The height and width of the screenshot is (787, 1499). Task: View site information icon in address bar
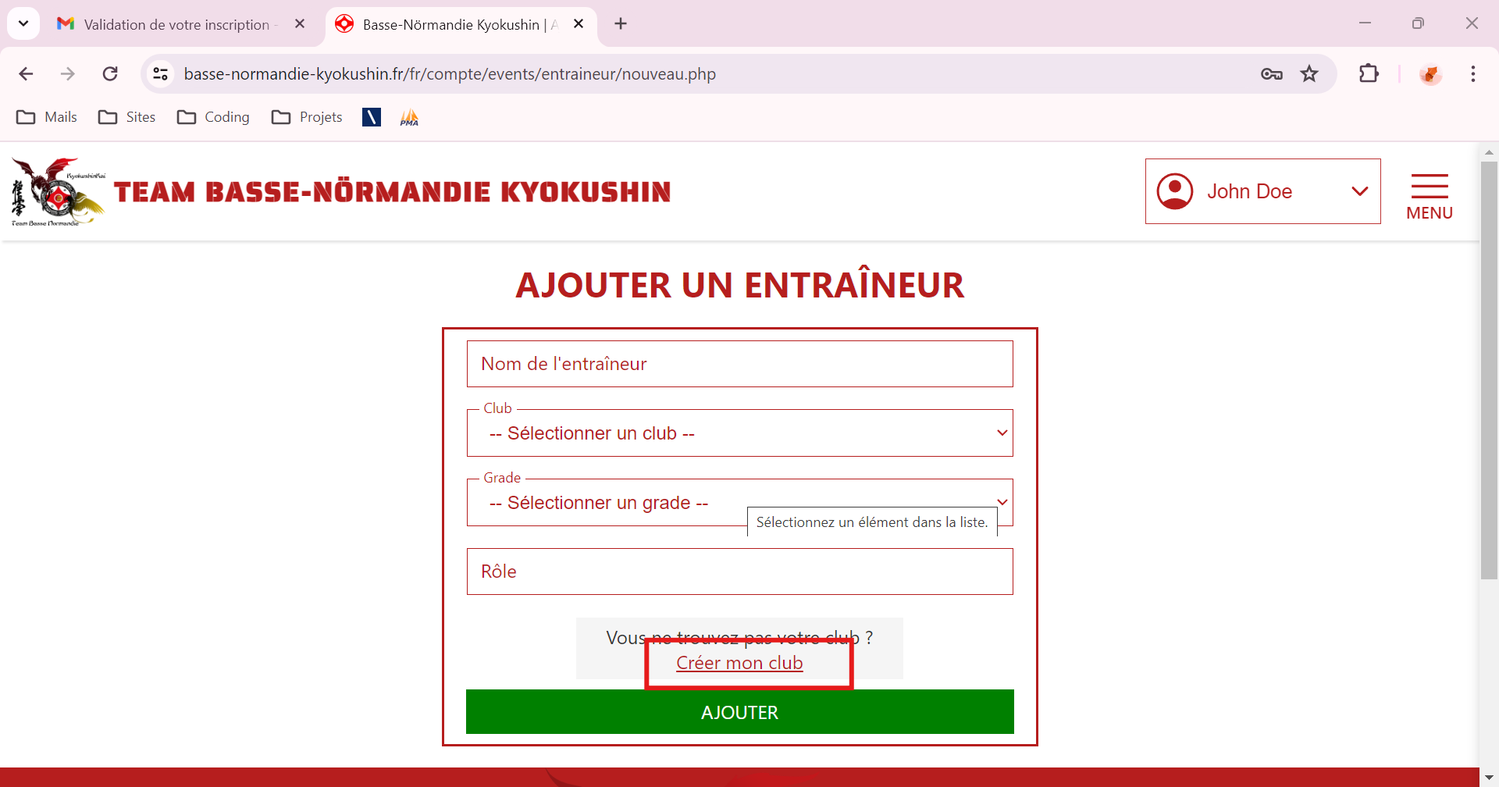tap(161, 74)
